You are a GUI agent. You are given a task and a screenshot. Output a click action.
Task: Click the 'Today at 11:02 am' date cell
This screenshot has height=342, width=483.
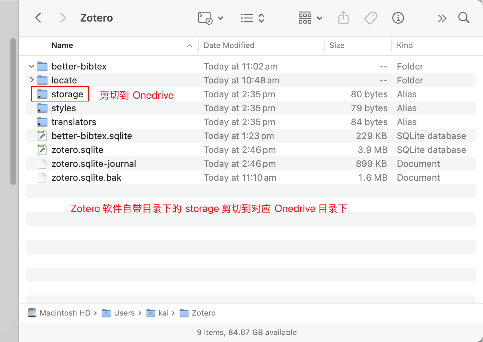(x=241, y=66)
